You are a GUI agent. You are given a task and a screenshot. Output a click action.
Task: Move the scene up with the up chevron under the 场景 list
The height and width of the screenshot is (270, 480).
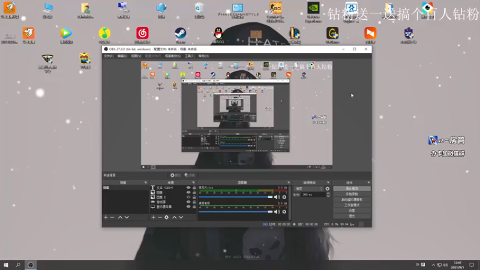pyautogui.click(x=120, y=217)
